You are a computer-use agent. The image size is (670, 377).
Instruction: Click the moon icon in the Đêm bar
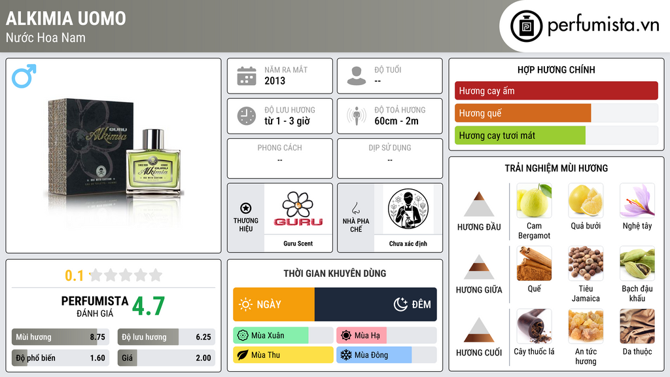point(400,304)
